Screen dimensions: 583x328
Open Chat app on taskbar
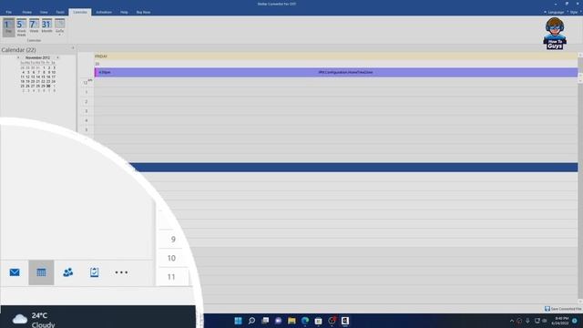point(278,321)
